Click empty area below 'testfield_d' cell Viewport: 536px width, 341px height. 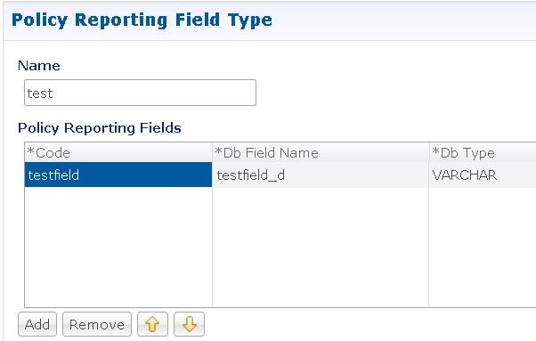click(x=321, y=247)
